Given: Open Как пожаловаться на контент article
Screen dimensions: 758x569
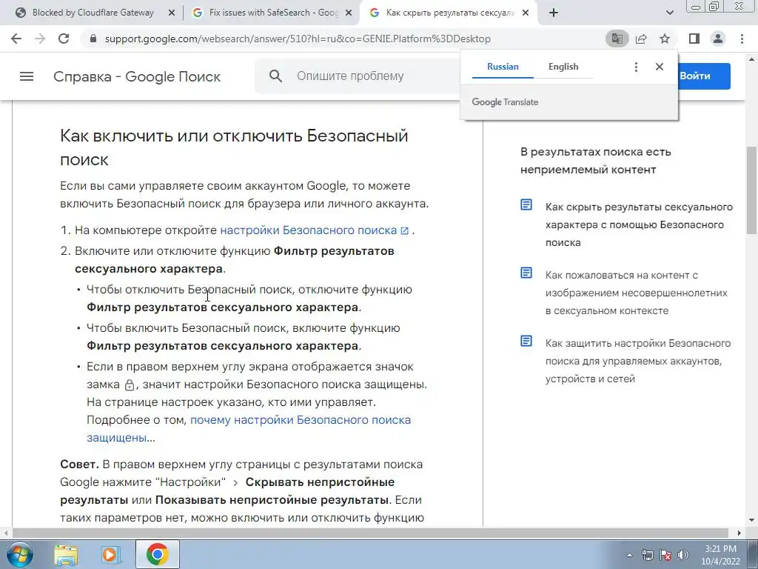Looking at the screenshot, I should (636, 293).
